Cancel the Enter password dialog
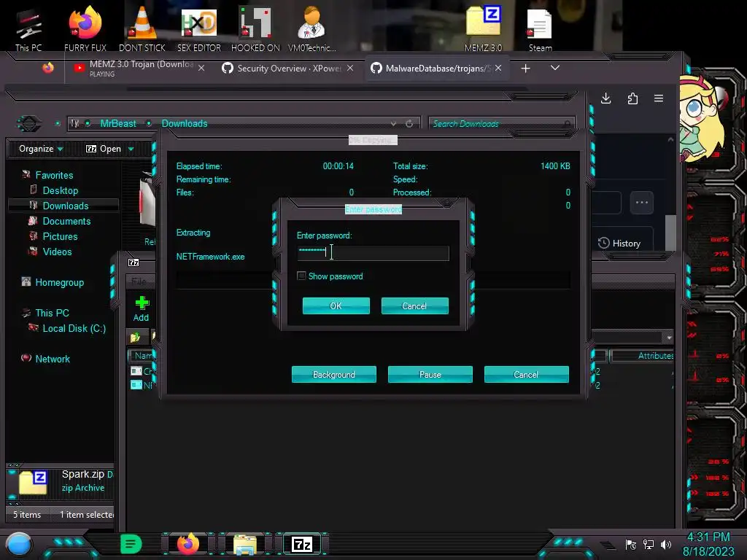The width and height of the screenshot is (747, 560). click(414, 306)
